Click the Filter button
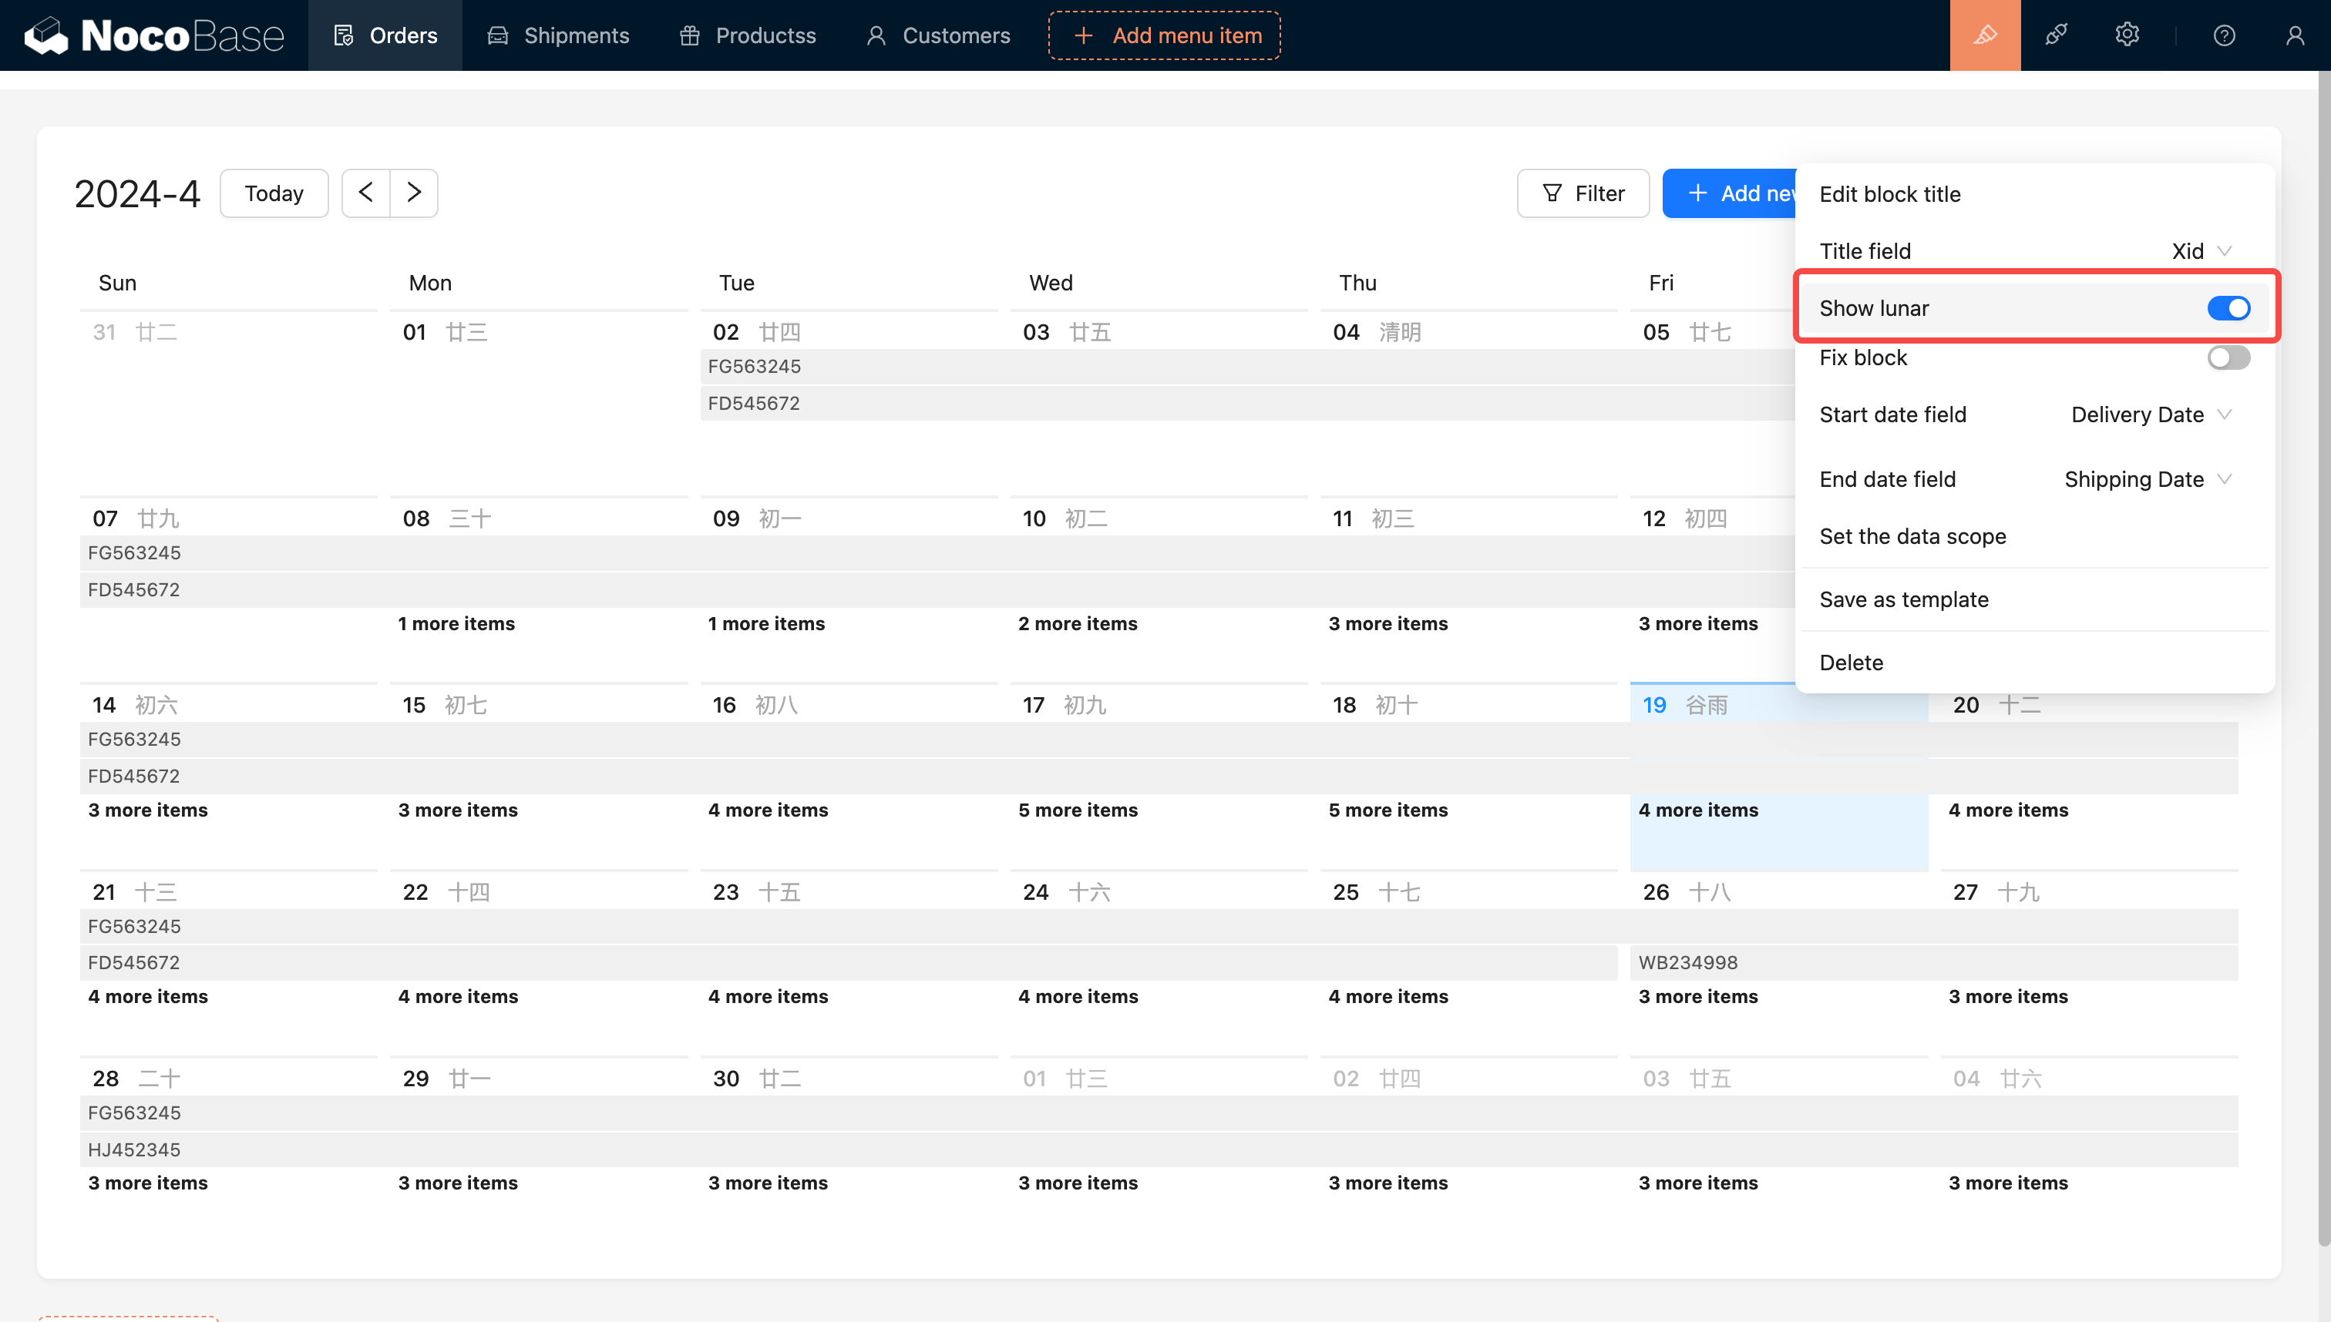 coord(1583,193)
